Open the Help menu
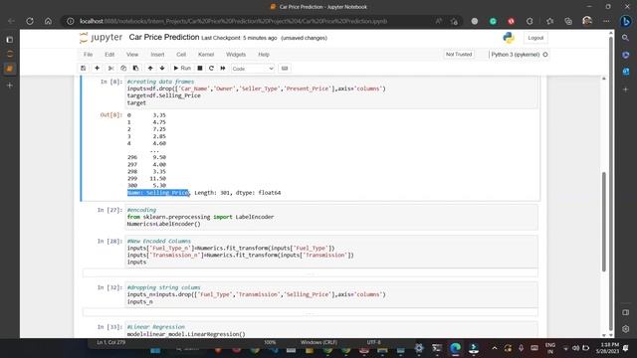Image resolution: width=637 pixels, height=358 pixels. pyautogui.click(x=264, y=55)
